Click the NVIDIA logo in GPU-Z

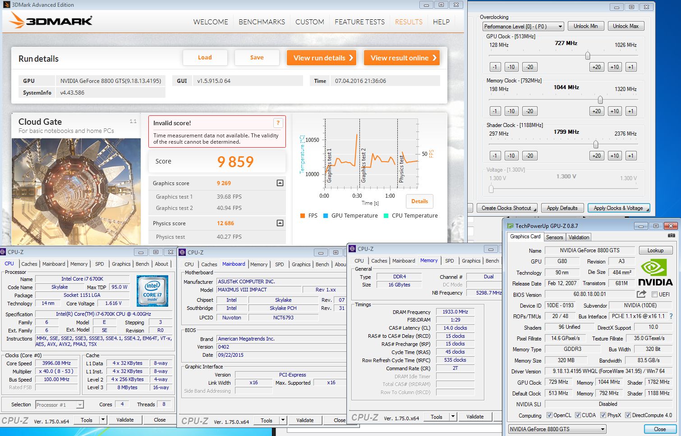(655, 273)
